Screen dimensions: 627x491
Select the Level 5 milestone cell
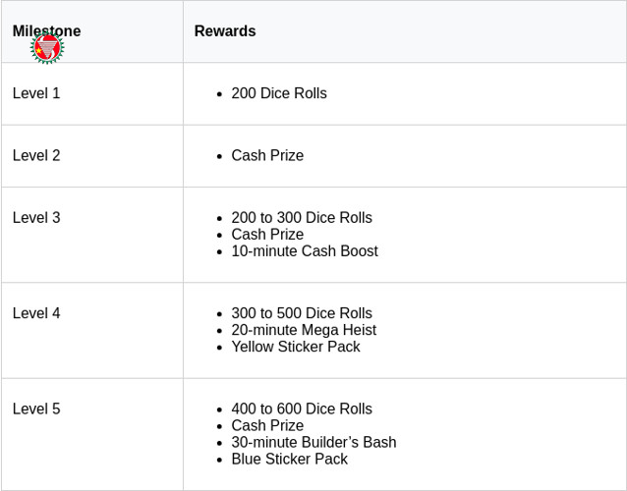click(36, 409)
